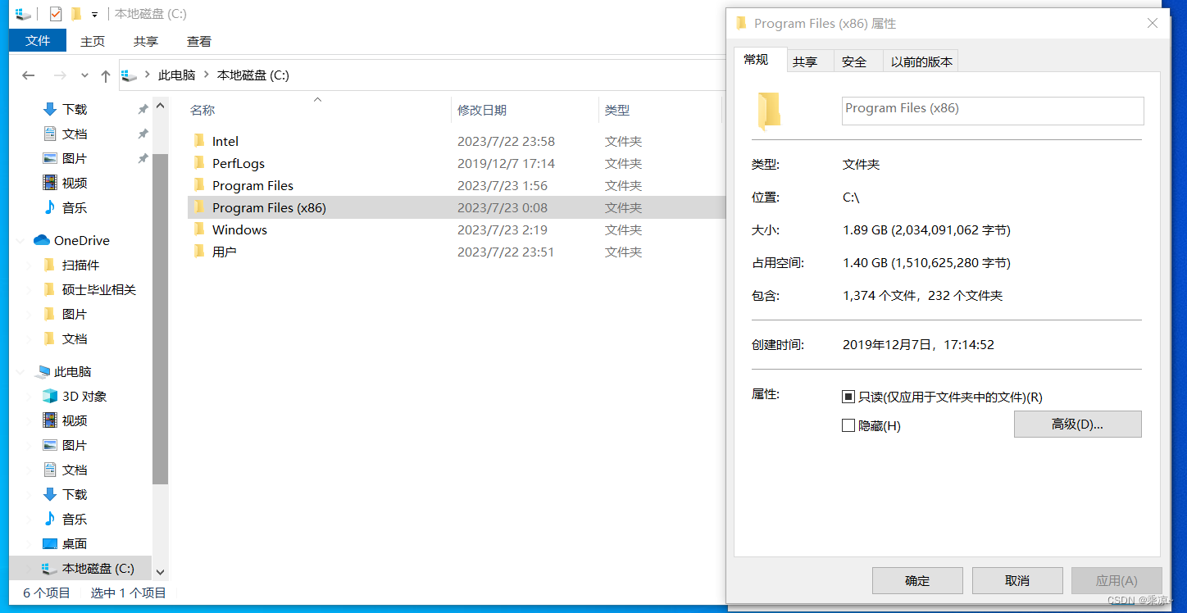
Task: Click the OneDrive cloud icon
Action: pyautogui.click(x=42, y=240)
